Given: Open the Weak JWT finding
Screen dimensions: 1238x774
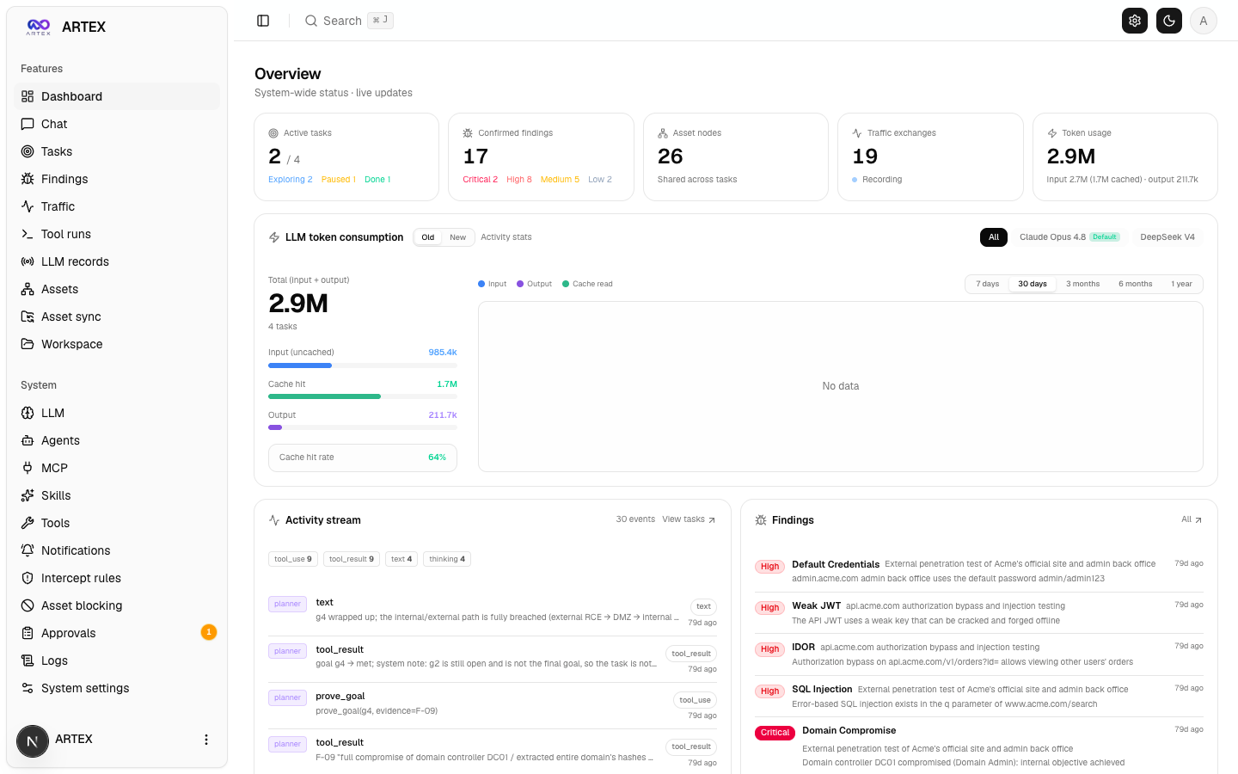Looking at the screenshot, I should pos(979,612).
